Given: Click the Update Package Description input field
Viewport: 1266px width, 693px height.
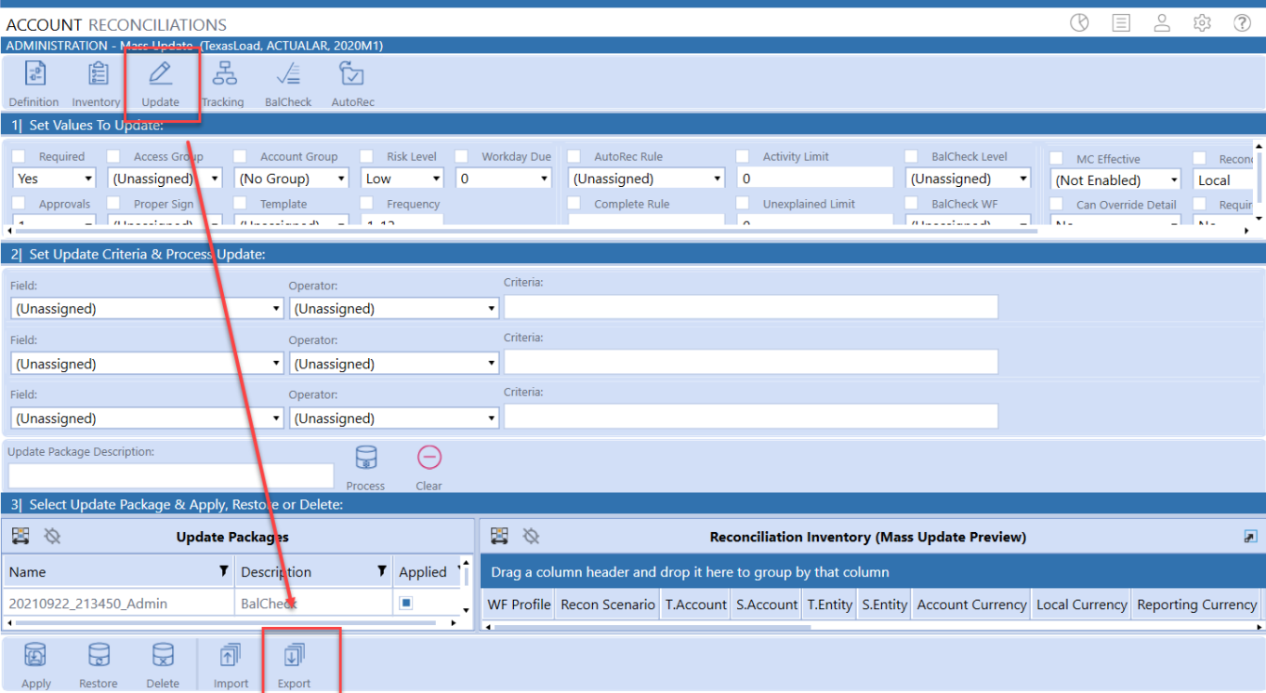Looking at the screenshot, I should click(x=169, y=475).
